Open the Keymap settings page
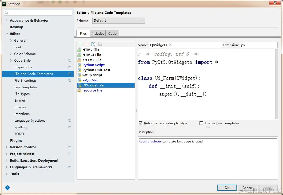The image size is (283, 195). 17,27
